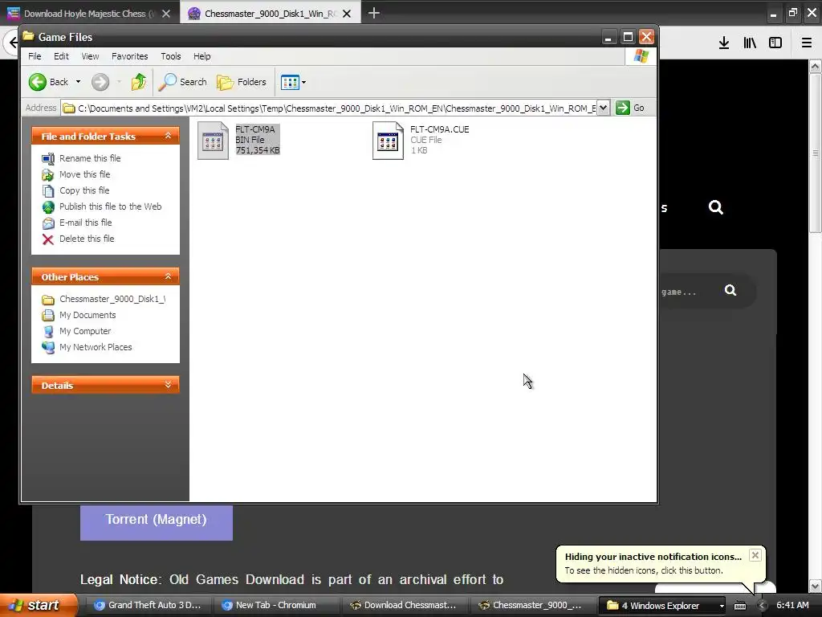
Task: Click the game search box magnifier icon
Action: [x=730, y=290]
